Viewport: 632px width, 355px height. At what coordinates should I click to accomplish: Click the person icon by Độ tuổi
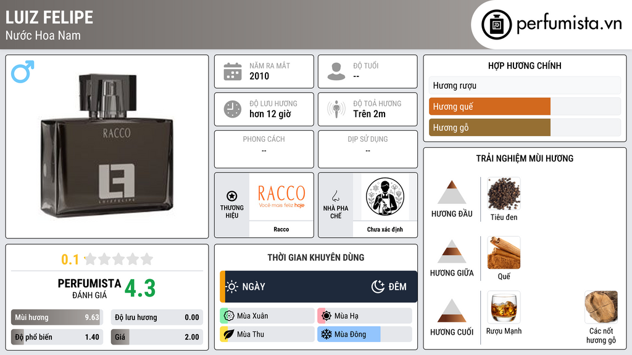tap(336, 71)
